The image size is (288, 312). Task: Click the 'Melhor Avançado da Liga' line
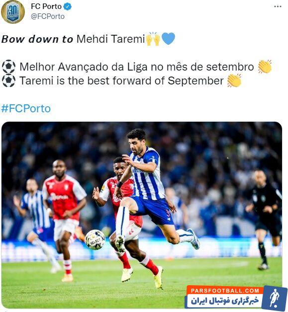(x=137, y=67)
